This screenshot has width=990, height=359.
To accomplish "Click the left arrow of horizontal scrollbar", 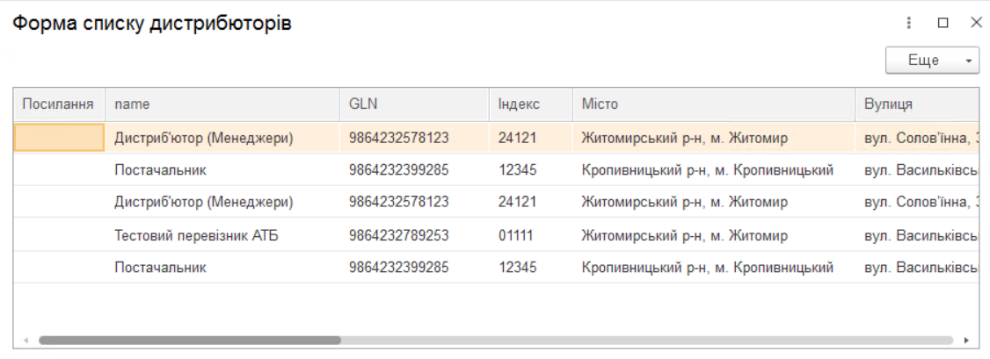I will (26, 340).
